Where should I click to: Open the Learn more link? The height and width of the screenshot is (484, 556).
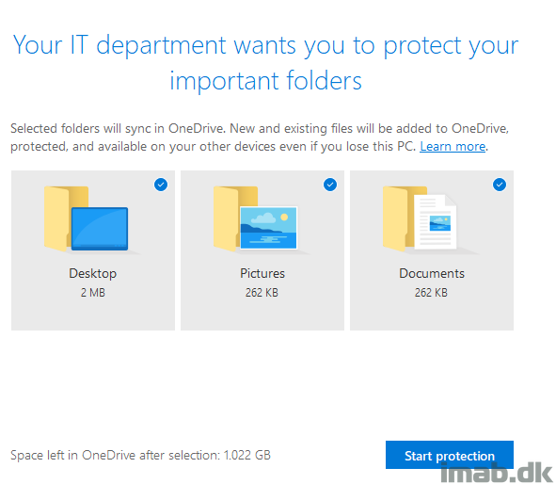pos(453,147)
